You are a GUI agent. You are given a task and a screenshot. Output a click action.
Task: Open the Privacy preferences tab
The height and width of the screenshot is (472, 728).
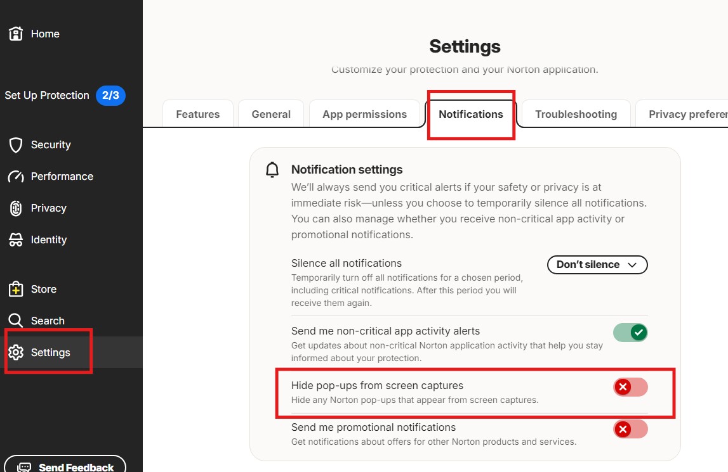[x=682, y=113]
